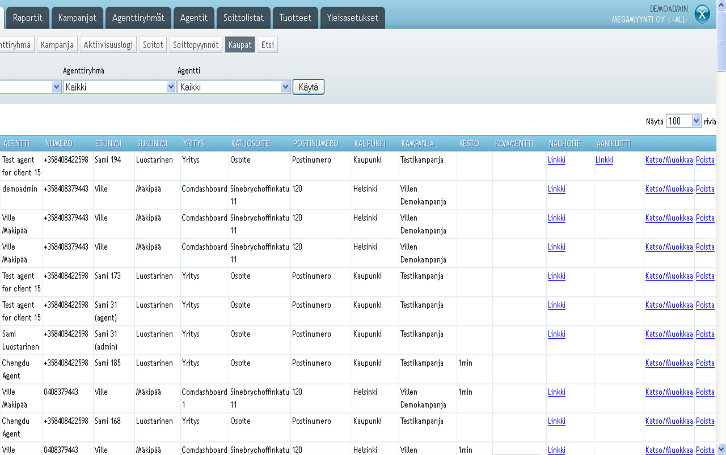The image size is (726, 455).
Task: Sort by the AGENTTI column header
Action: click(16, 143)
